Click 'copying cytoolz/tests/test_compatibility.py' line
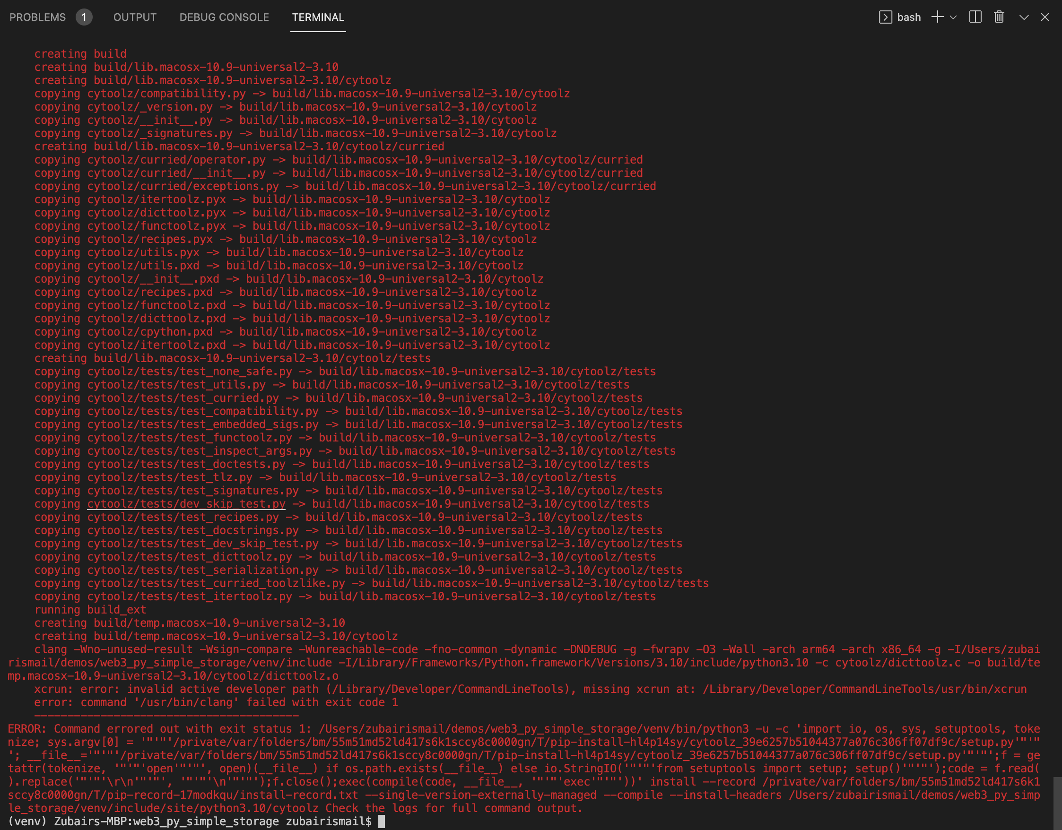This screenshot has height=830, width=1062. tap(358, 411)
